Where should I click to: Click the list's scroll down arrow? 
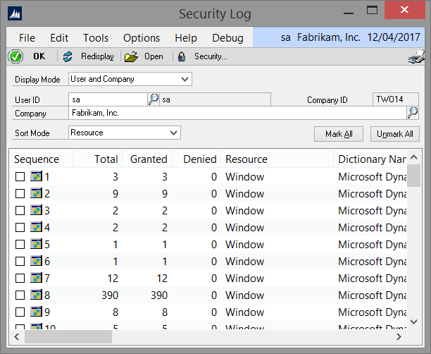click(413, 322)
